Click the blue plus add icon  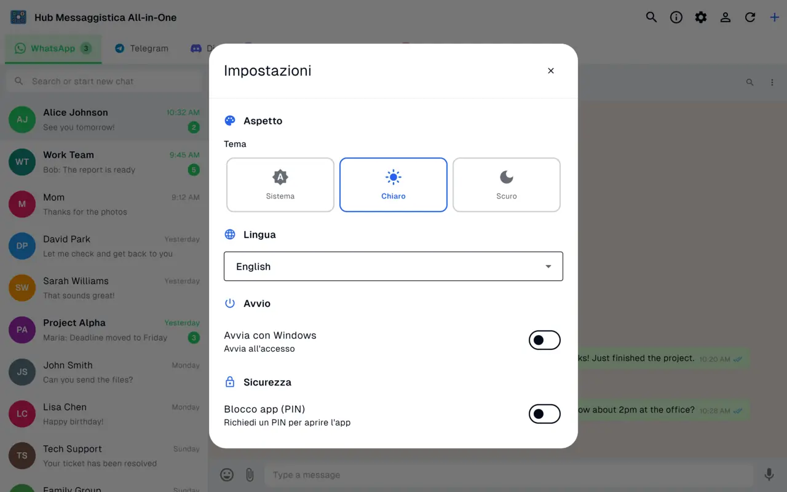[x=775, y=17]
